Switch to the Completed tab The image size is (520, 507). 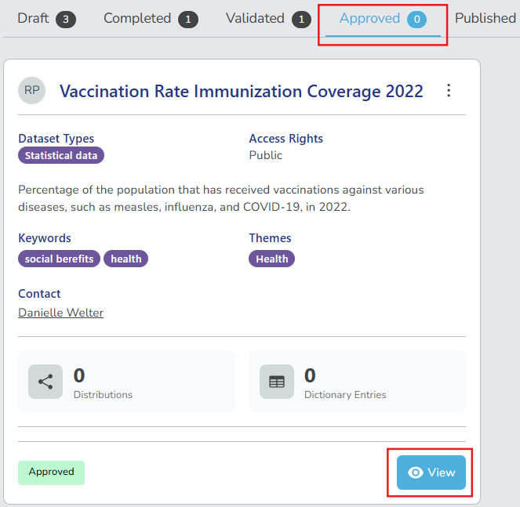[x=137, y=18]
